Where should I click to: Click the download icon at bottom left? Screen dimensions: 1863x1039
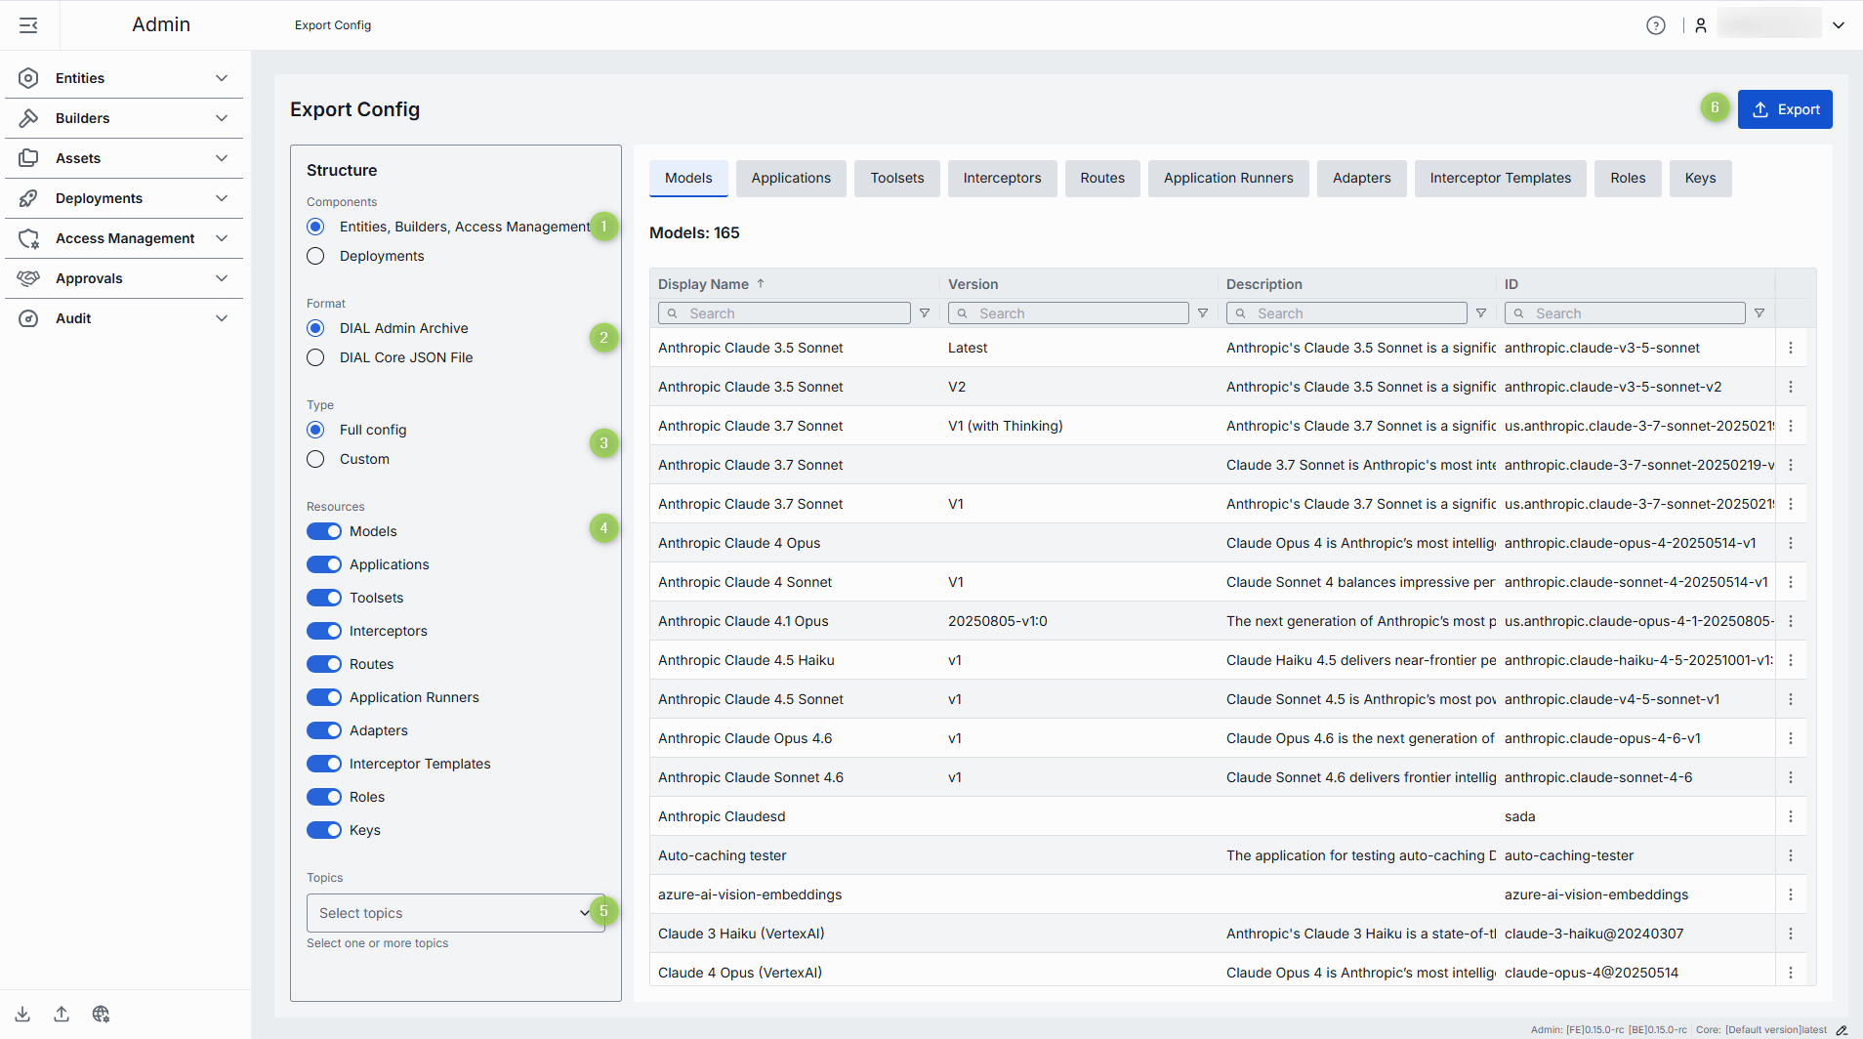tap(22, 1014)
